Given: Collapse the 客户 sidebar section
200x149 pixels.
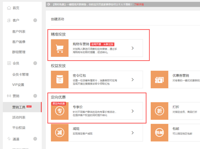Looking at the screenshot, I should pos(35,20).
